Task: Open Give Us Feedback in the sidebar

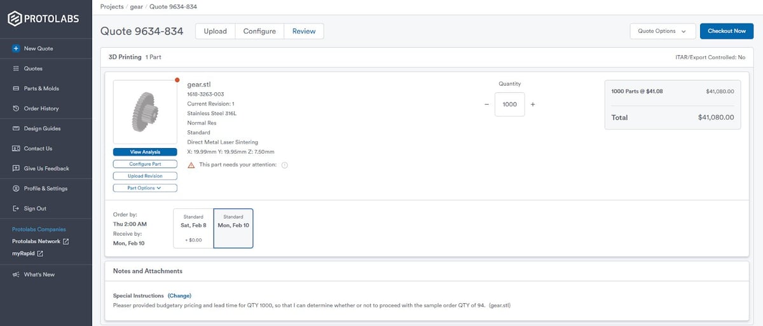Action: pos(46,168)
